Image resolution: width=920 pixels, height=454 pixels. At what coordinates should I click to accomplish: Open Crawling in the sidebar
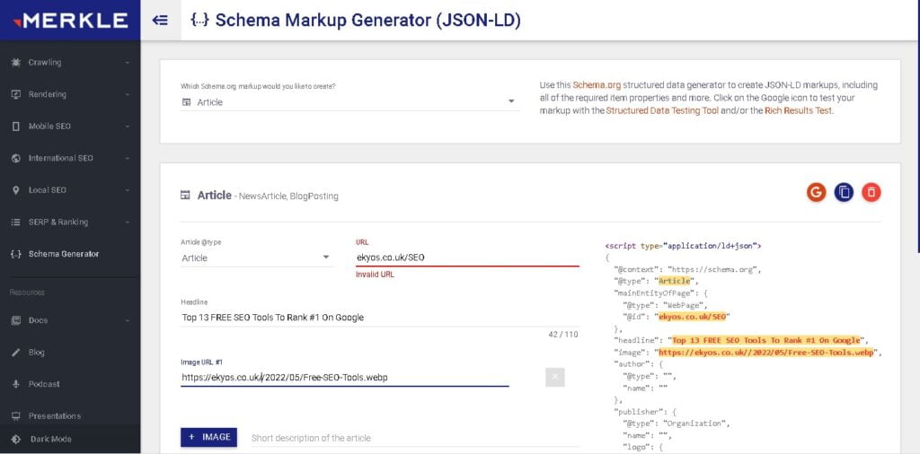(x=70, y=63)
